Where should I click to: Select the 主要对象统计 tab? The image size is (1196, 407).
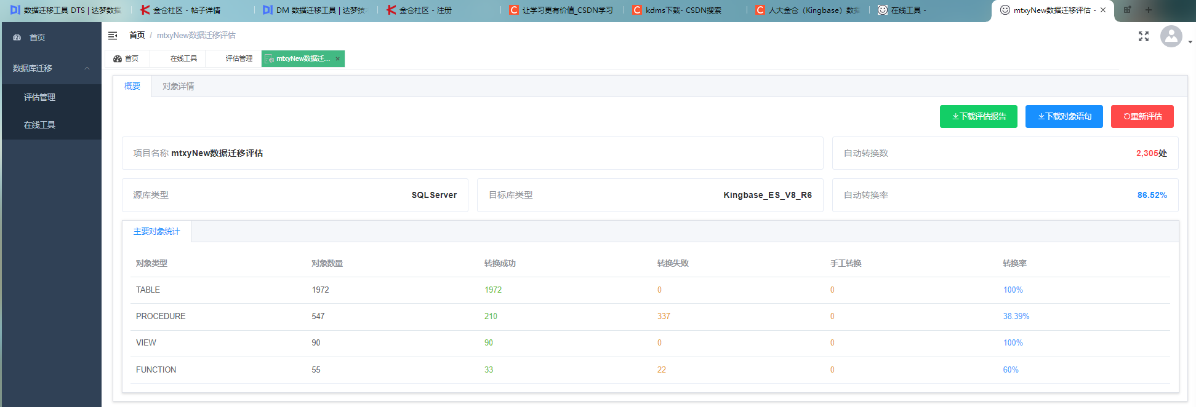point(156,231)
